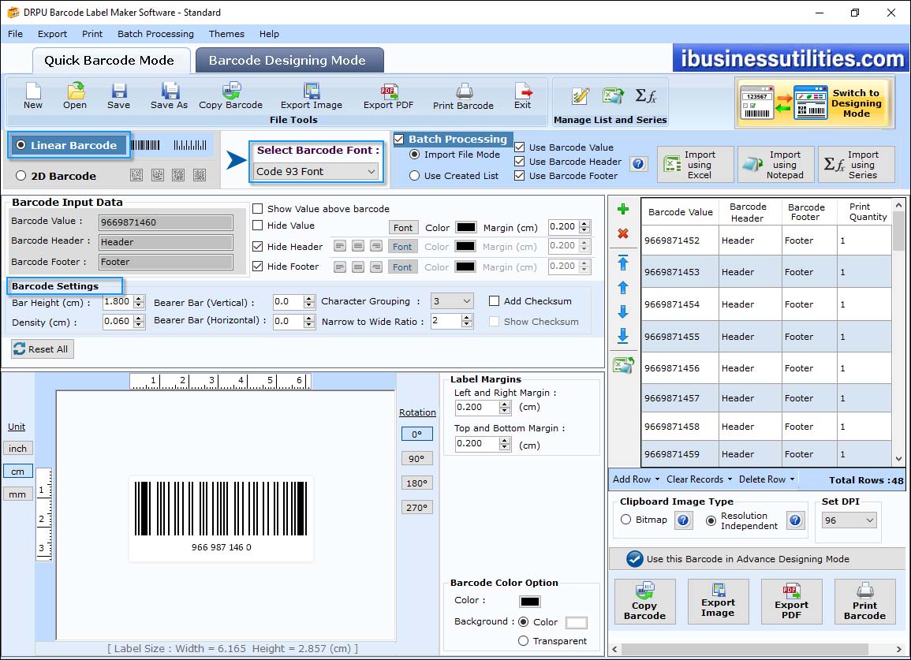Enable Show Value above barcode
Screen dimensions: 911x660
click(257, 209)
